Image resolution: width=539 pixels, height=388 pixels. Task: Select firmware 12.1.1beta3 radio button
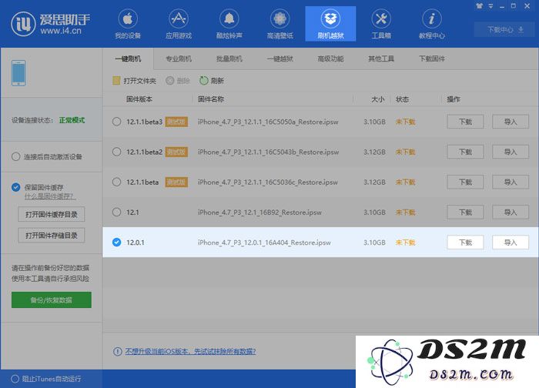coord(116,122)
